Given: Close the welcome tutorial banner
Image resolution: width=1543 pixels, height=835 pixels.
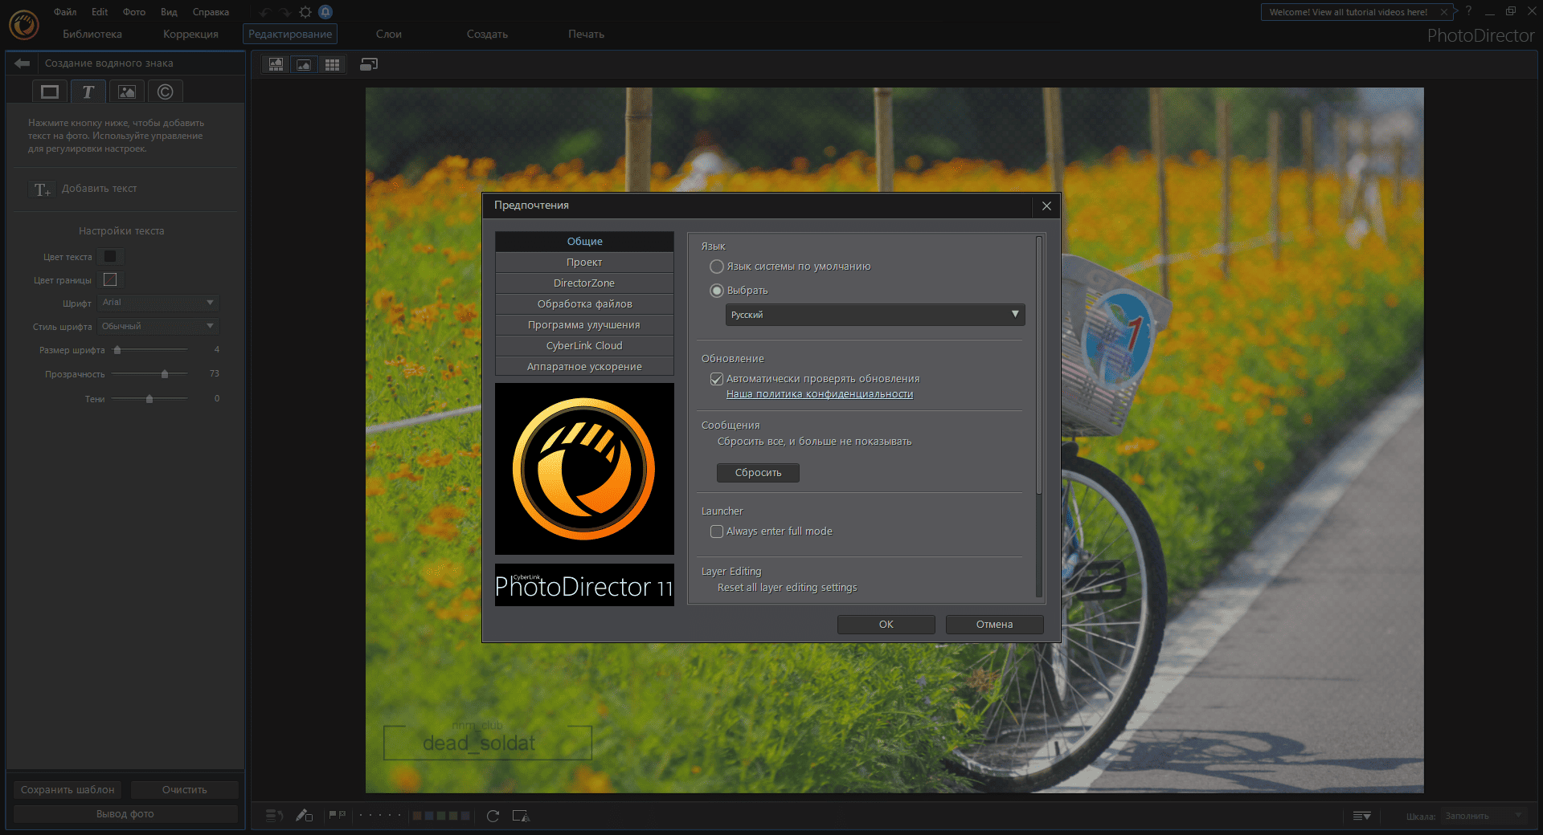Looking at the screenshot, I should tap(1444, 12).
